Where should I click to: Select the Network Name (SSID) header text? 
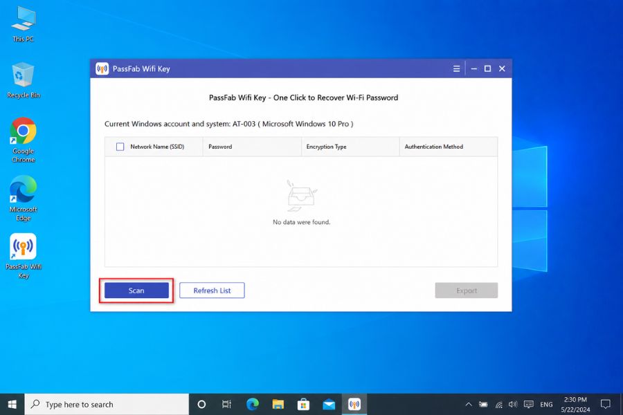[x=157, y=147]
